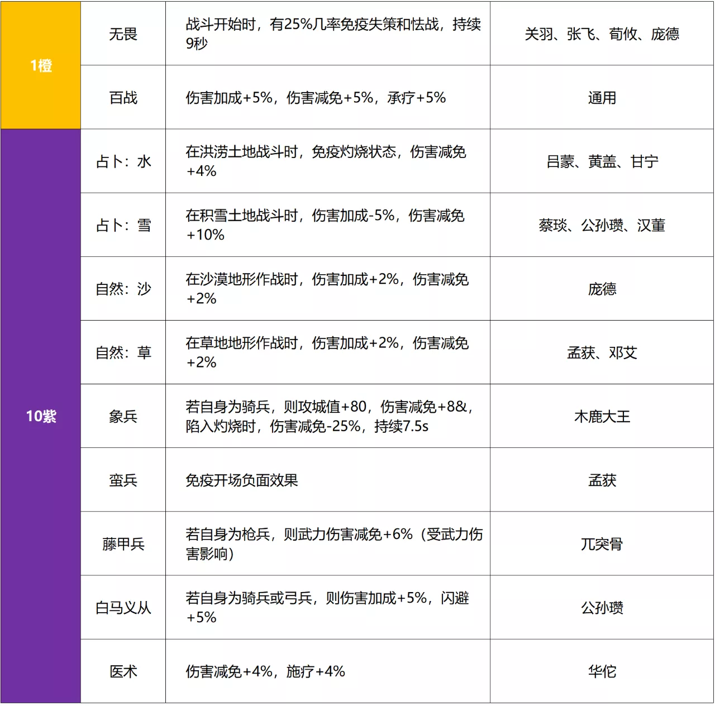
Task: Select the 自然：沙 trait cell
Action: (x=124, y=289)
